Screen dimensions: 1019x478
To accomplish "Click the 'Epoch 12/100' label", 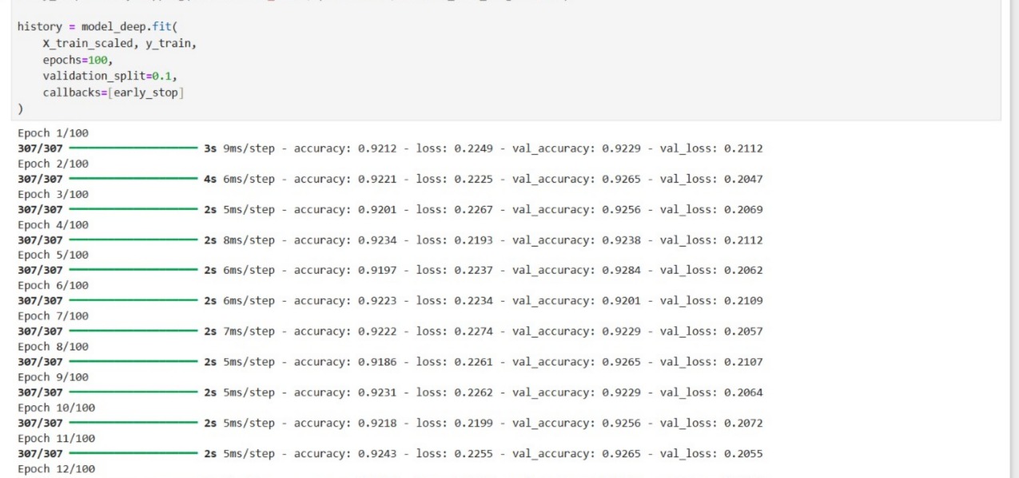I will pyautogui.click(x=56, y=469).
